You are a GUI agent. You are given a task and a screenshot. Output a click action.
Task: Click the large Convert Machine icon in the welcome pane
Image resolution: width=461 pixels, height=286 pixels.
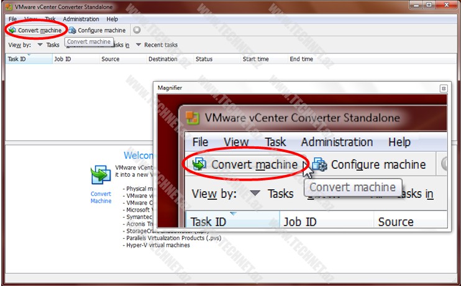[101, 176]
